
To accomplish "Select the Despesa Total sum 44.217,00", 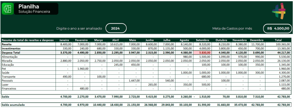I will (x=278, y=53).
